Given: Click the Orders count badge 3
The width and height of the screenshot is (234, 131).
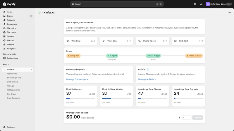Looking at the screenshot, I should coord(31,16).
